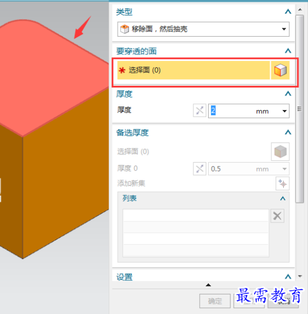Click the scrollbar down arrow of the dialog
This screenshot has width=308, height=314.
[x=300, y=276]
